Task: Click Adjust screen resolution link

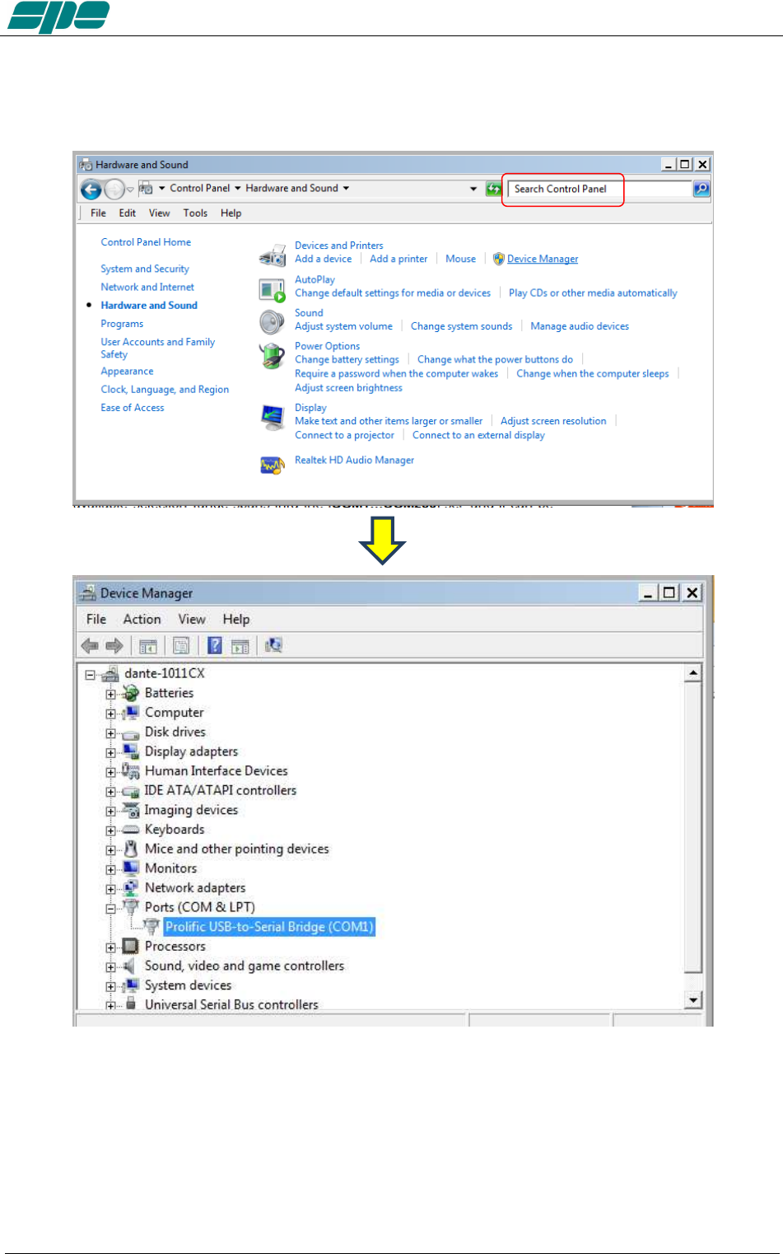Action: pyautogui.click(x=553, y=421)
